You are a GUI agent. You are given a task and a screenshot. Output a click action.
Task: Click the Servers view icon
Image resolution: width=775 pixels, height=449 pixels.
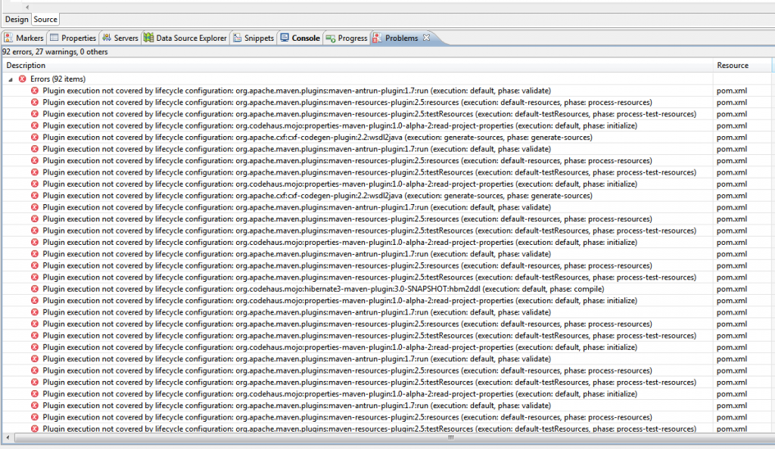click(x=107, y=38)
